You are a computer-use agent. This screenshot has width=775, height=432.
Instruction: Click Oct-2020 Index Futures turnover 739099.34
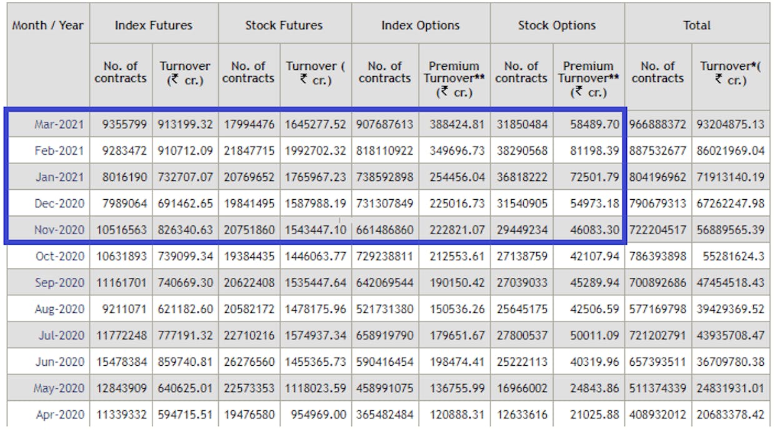[186, 256]
